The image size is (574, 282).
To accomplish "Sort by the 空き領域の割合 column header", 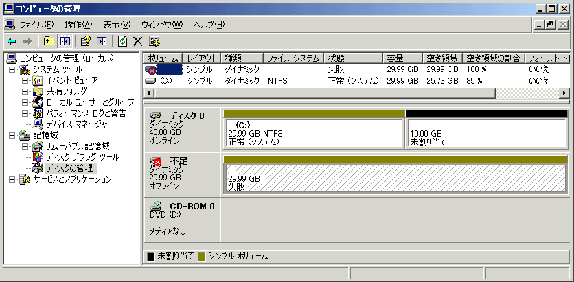I will coord(494,58).
